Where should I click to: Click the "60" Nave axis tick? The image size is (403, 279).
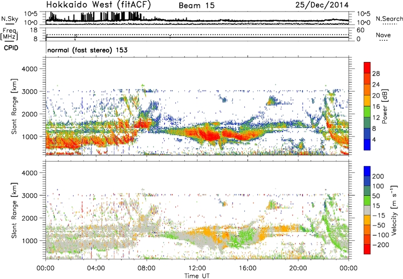(x=360, y=30)
